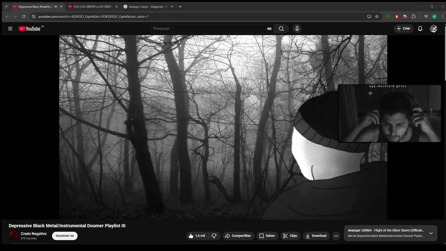
Task: Mute the tab via speaker icon
Action: coord(56,7)
